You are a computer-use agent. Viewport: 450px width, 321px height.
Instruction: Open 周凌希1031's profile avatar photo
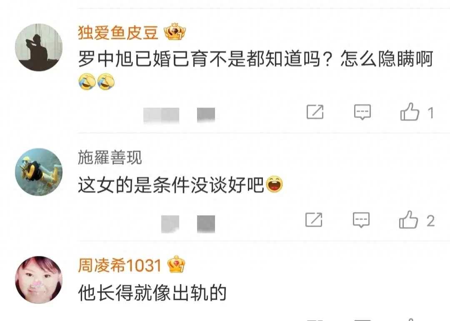click(x=38, y=280)
